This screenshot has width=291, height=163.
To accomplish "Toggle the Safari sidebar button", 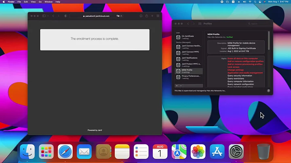I will (x=44, y=16).
